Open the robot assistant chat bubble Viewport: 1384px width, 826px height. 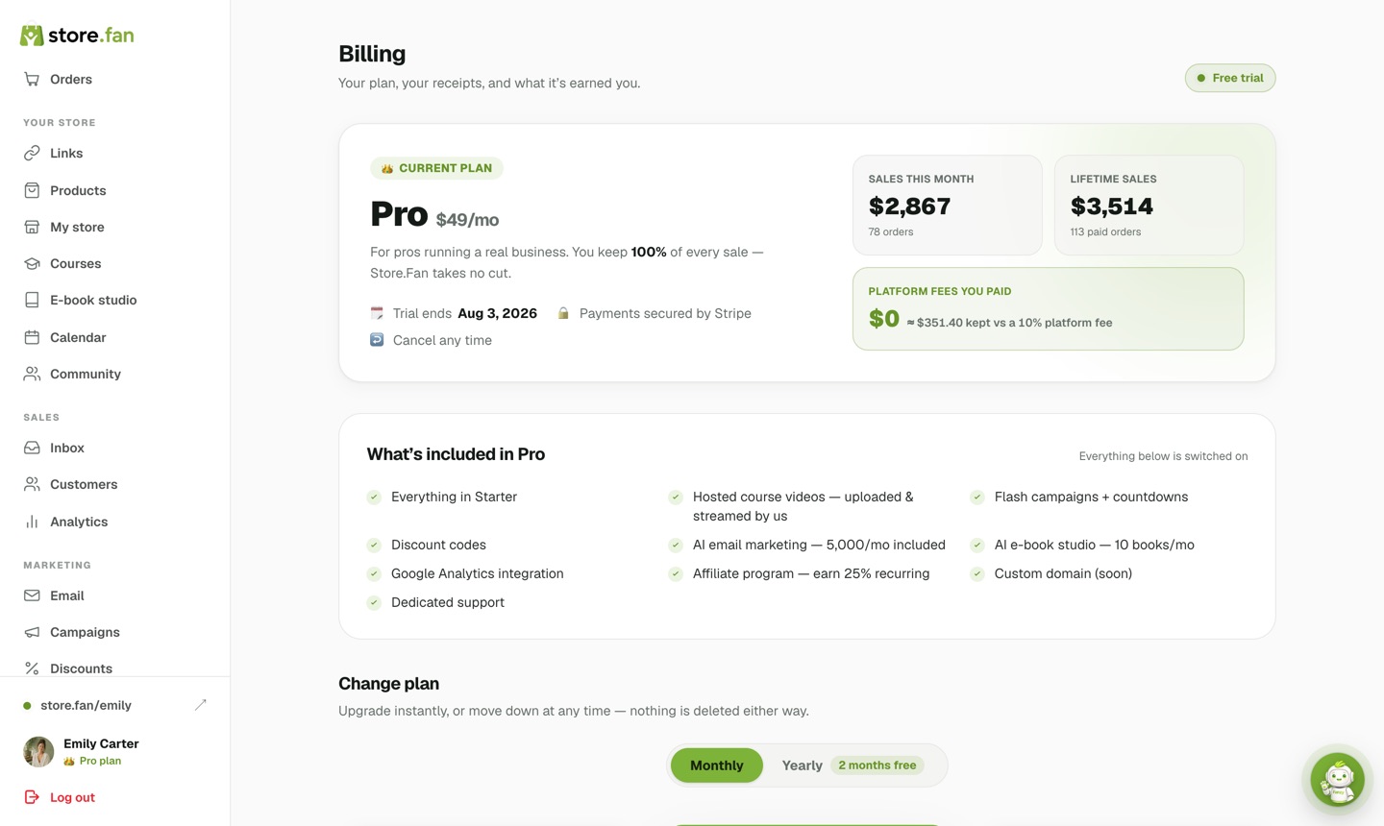point(1337,779)
